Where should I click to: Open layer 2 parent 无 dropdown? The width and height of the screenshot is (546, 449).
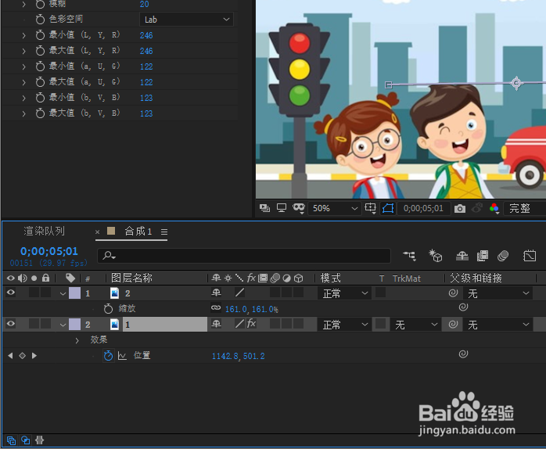[498, 325]
